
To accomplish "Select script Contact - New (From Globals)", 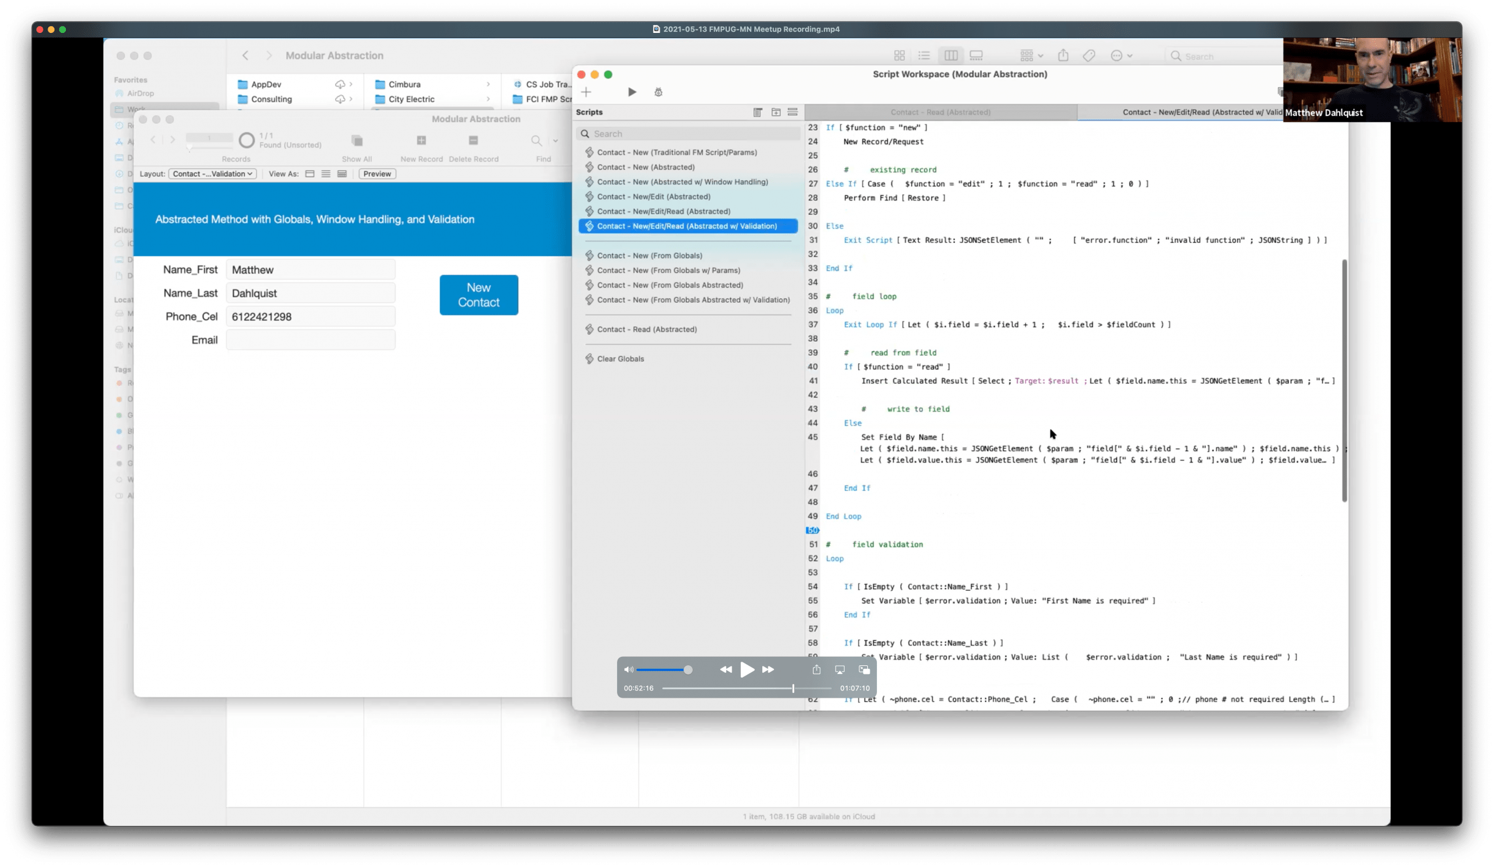I will tap(649, 256).
